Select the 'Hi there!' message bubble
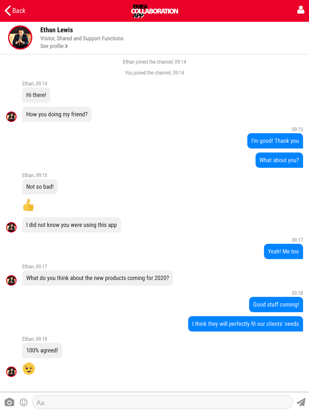 click(36, 95)
